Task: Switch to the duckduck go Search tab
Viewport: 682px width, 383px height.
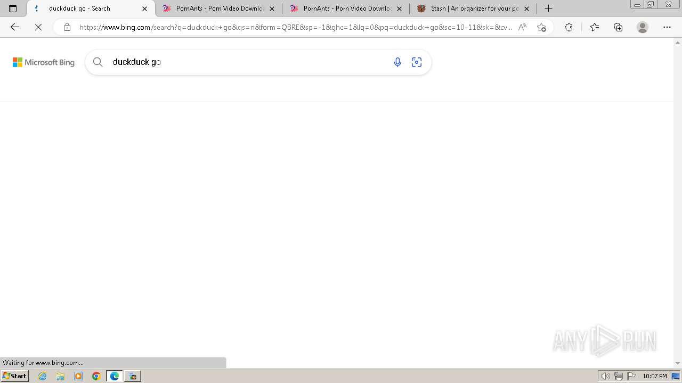Action: 91,9
